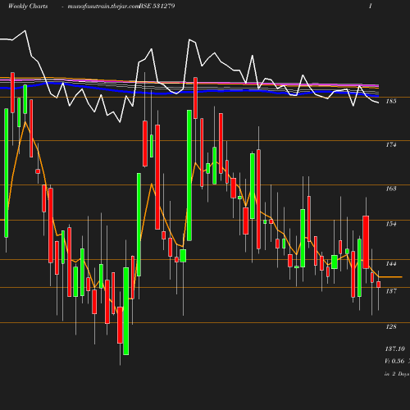This screenshot has width=410, height=410.
Task: Click the 163 price axis label
Action: point(391,189)
